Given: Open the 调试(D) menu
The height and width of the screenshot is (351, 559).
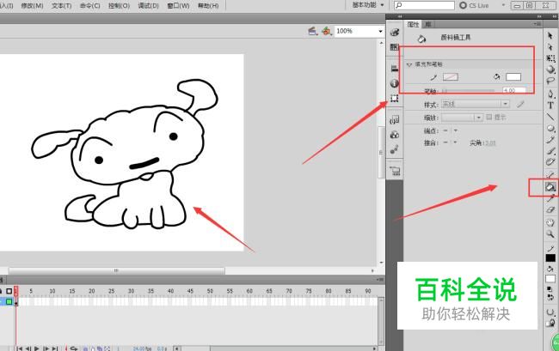Looking at the screenshot, I should [148, 6].
